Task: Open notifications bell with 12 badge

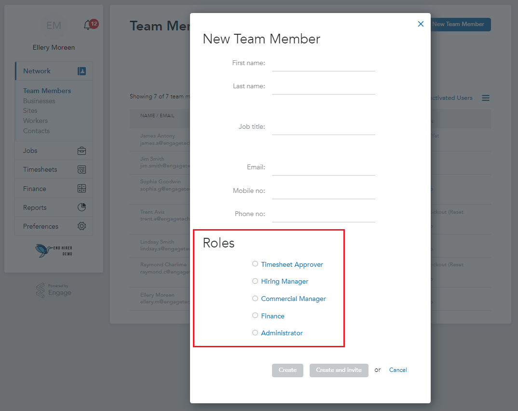Action: click(x=90, y=25)
